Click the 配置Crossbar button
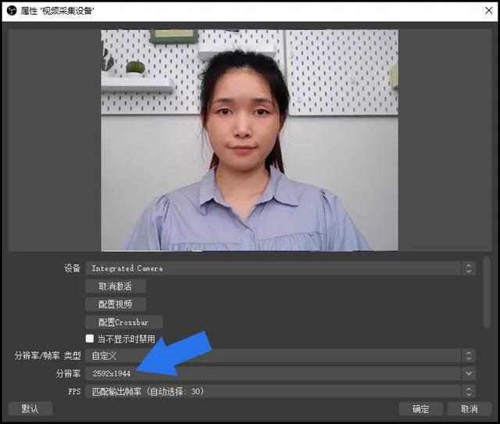Viewport: 500px width, 424px height. point(123,322)
